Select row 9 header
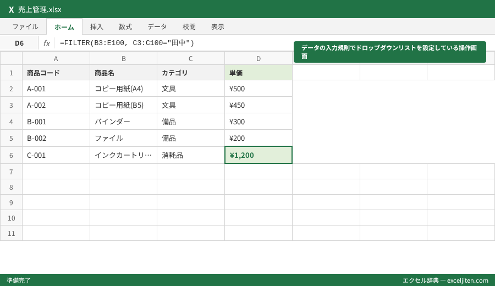The width and height of the screenshot is (495, 286). [x=11, y=202]
